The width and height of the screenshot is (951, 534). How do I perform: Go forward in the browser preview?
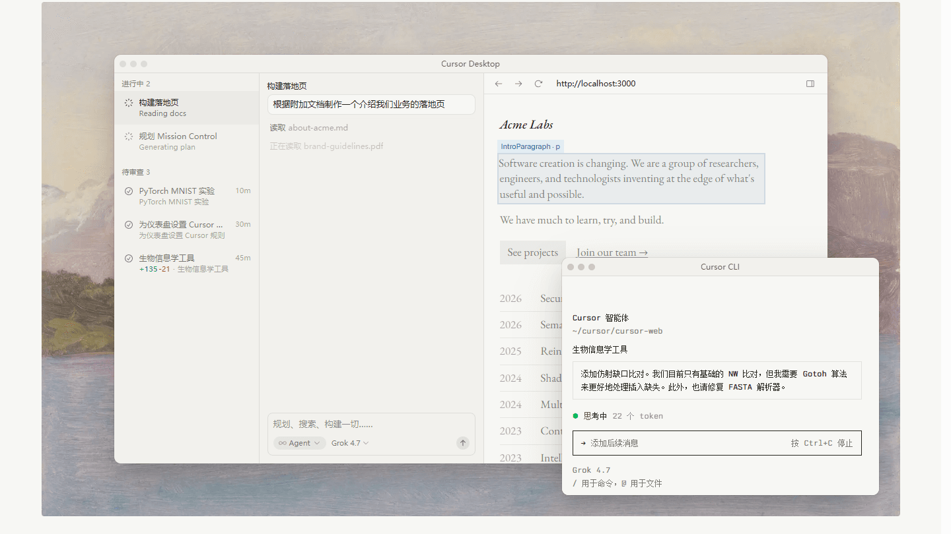coord(518,84)
